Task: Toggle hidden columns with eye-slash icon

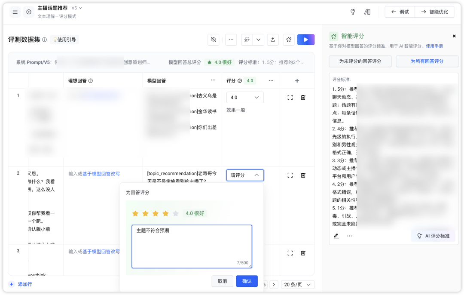Action: click(x=213, y=40)
